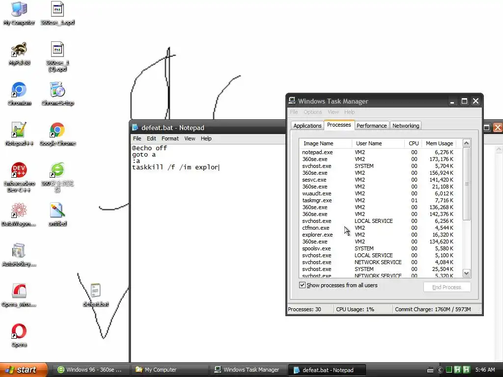
Task: Toggle Show processes from all users
Action: (x=302, y=285)
